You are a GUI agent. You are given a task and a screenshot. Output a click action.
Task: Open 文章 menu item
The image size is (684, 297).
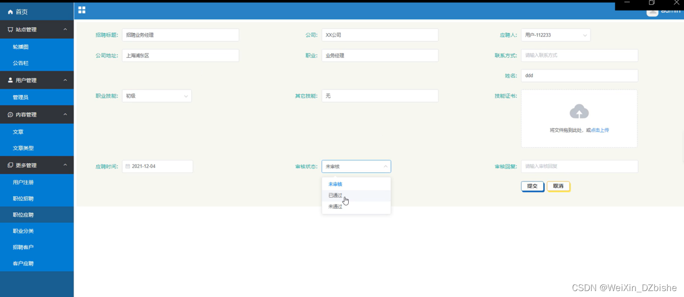37,132
